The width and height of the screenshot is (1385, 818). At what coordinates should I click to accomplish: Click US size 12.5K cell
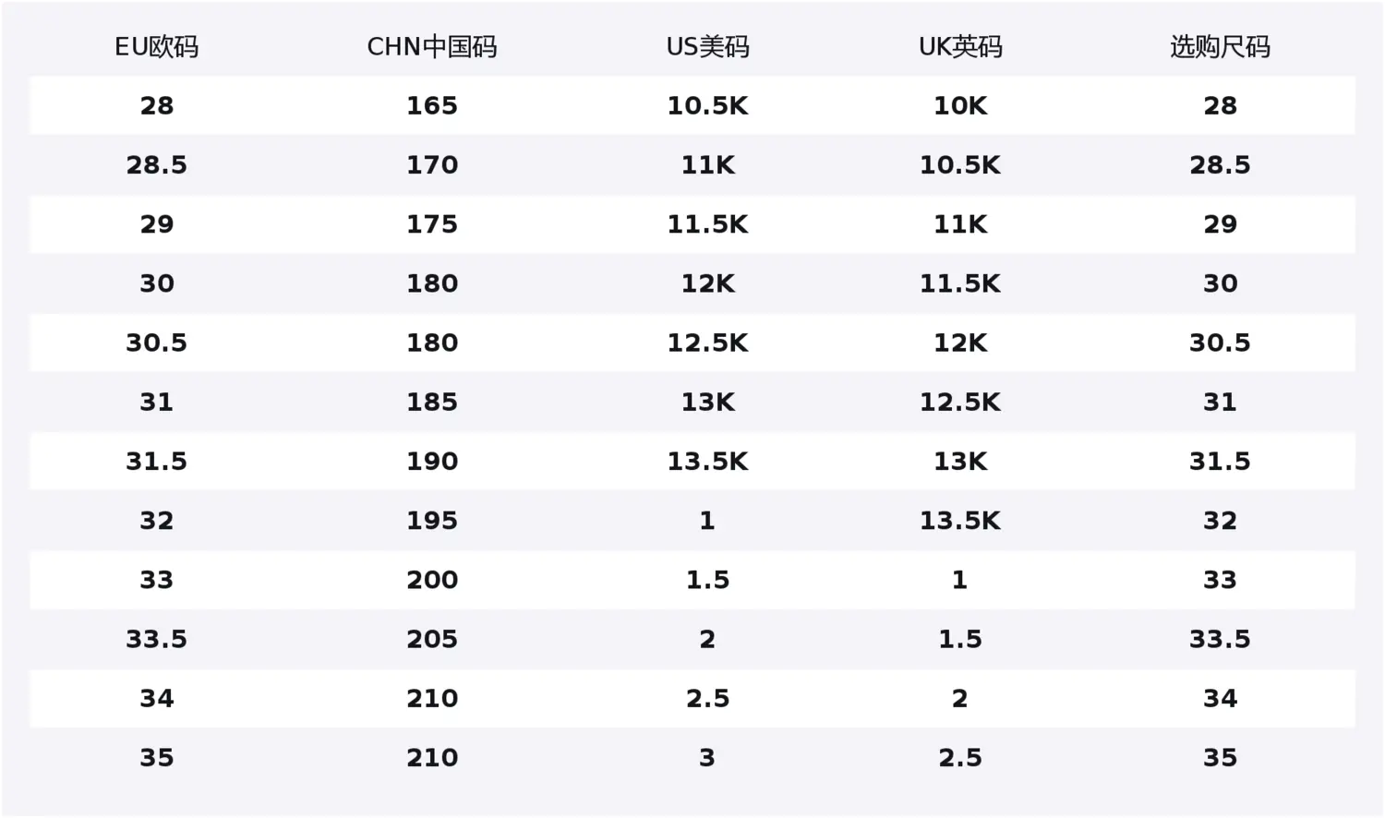click(707, 343)
